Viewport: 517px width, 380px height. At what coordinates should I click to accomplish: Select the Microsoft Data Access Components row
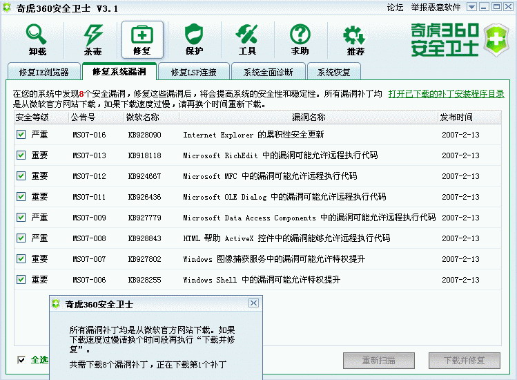coord(257,217)
